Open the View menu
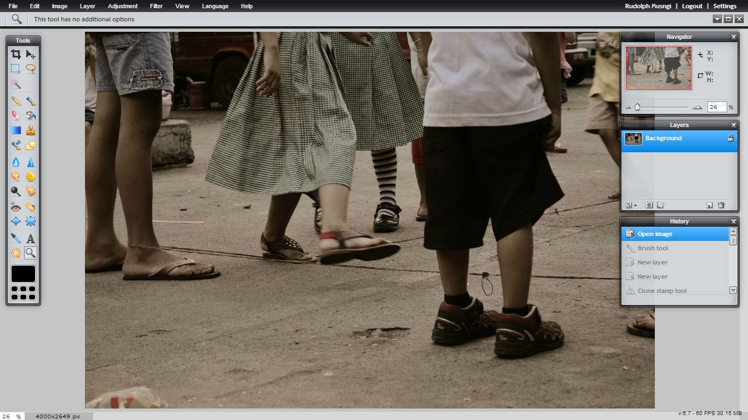This screenshot has width=748, height=420. click(182, 6)
